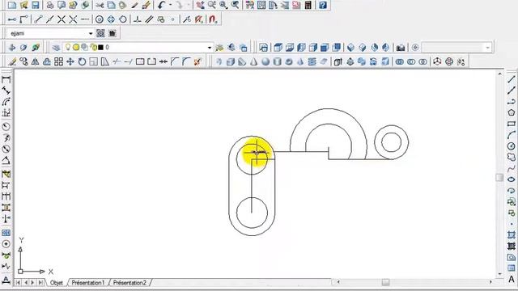The width and height of the screenshot is (518, 291).
Task: Open the QuickCalc calculator
Action: tap(308, 5)
